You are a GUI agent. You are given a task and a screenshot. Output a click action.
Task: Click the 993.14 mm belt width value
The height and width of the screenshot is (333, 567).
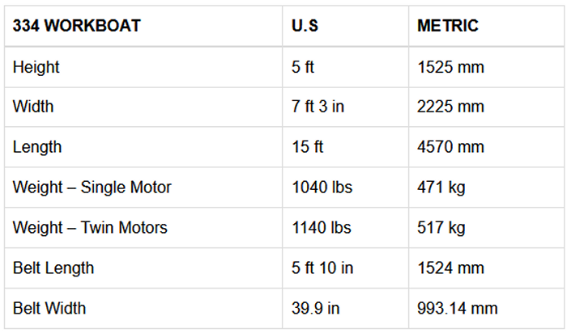coord(458,308)
